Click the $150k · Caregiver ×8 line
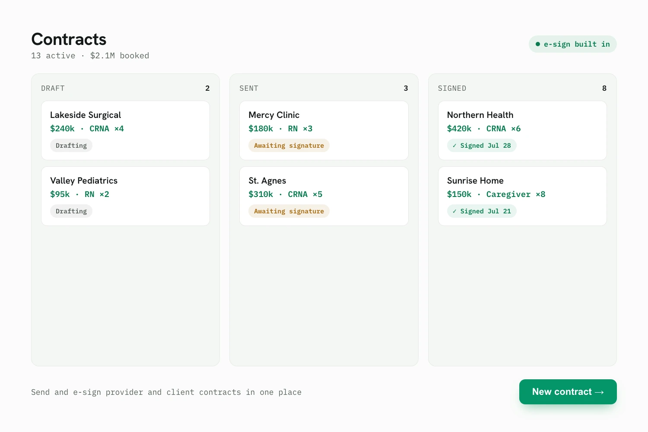 (x=496, y=194)
